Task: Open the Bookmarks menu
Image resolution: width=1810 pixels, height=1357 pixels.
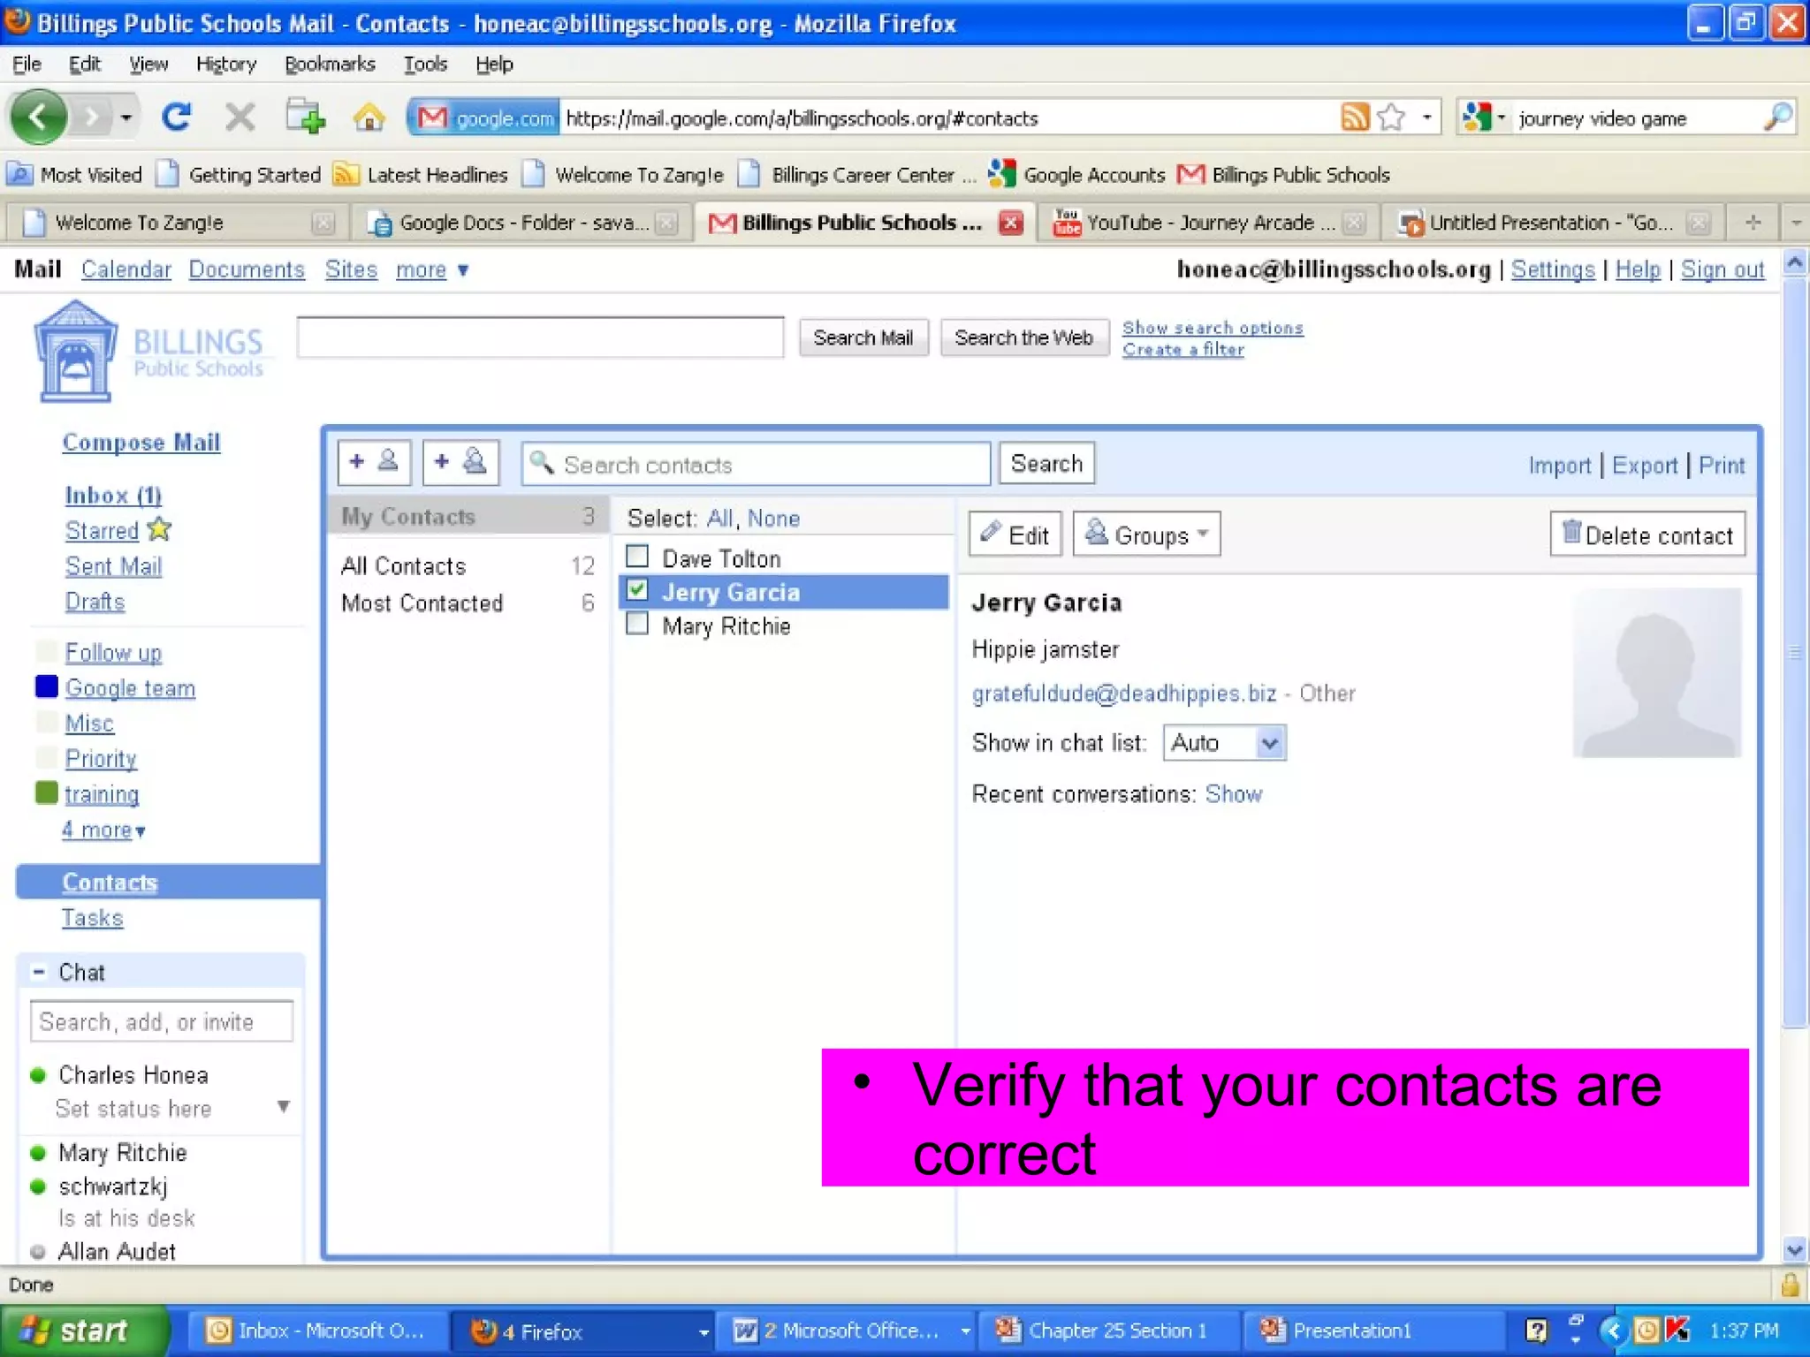Action: (330, 64)
